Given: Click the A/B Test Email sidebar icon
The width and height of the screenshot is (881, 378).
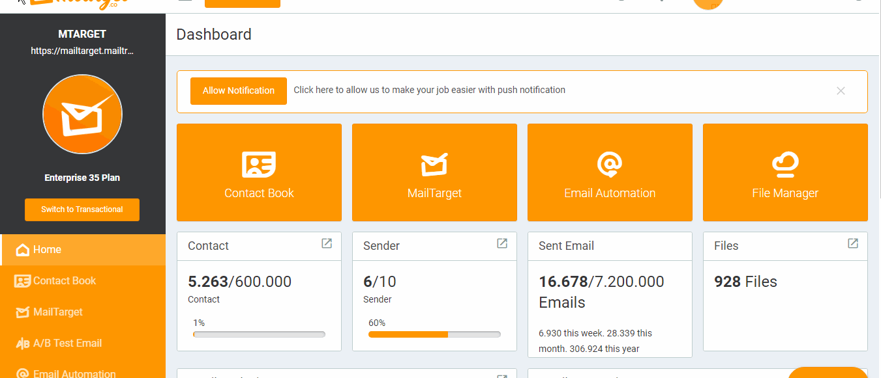Looking at the screenshot, I should 21,343.
